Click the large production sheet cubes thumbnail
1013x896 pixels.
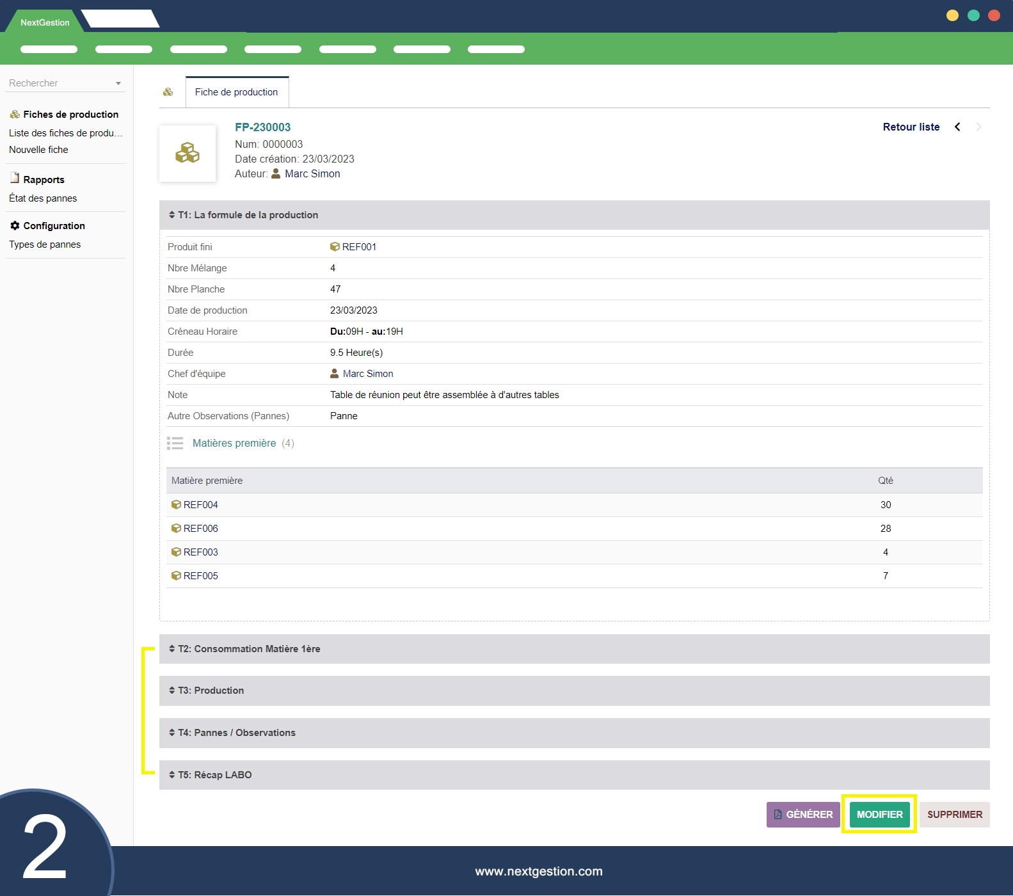(x=187, y=154)
